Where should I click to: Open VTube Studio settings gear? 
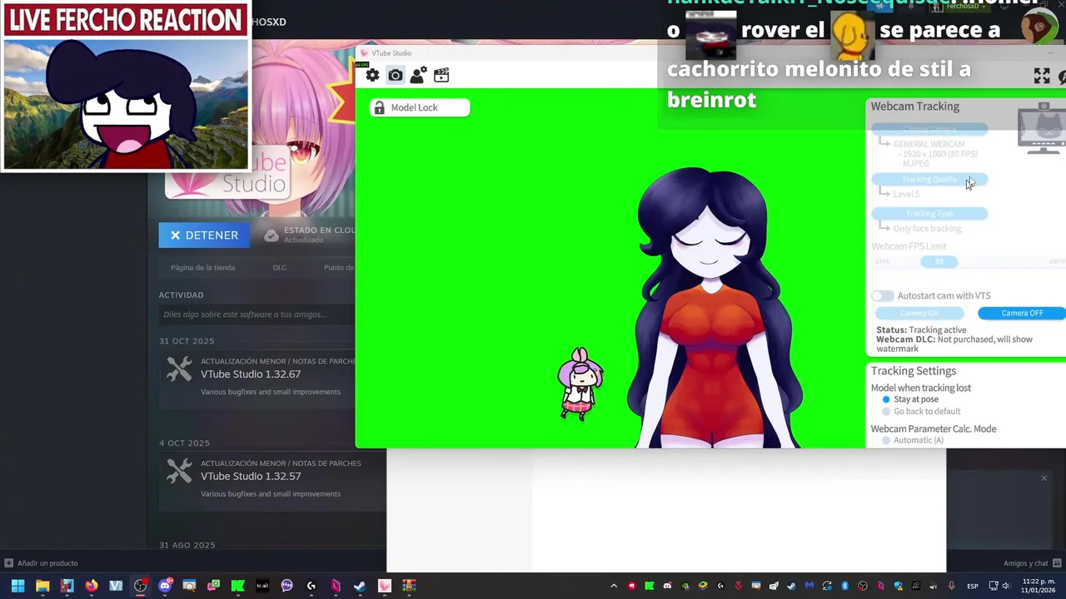[372, 75]
